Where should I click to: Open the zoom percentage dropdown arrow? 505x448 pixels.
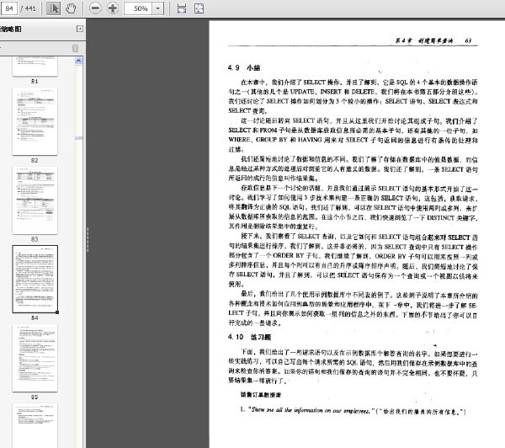158,8
